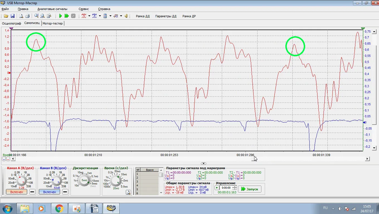
Task: Click the zoom-region icon with pencil
Action: pyautogui.click(x=49, y=16)
